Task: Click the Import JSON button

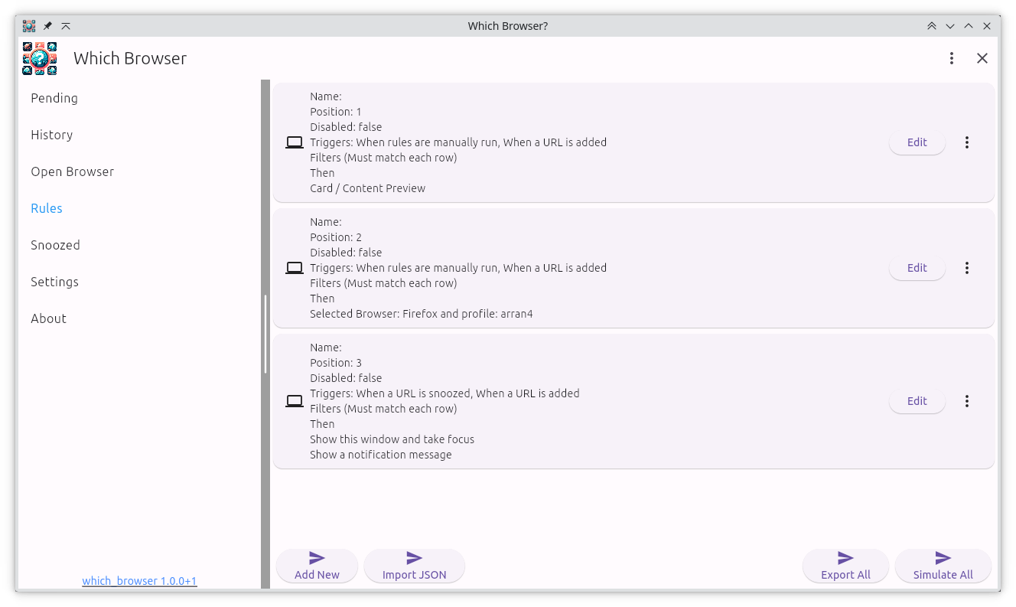Action: (414, 566)
